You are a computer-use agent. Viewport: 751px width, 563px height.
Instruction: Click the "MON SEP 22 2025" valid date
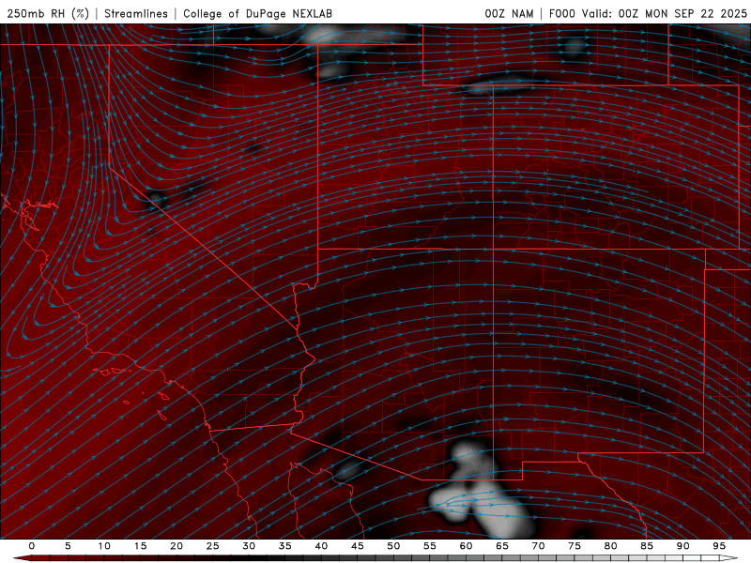(x=696, y=13)
